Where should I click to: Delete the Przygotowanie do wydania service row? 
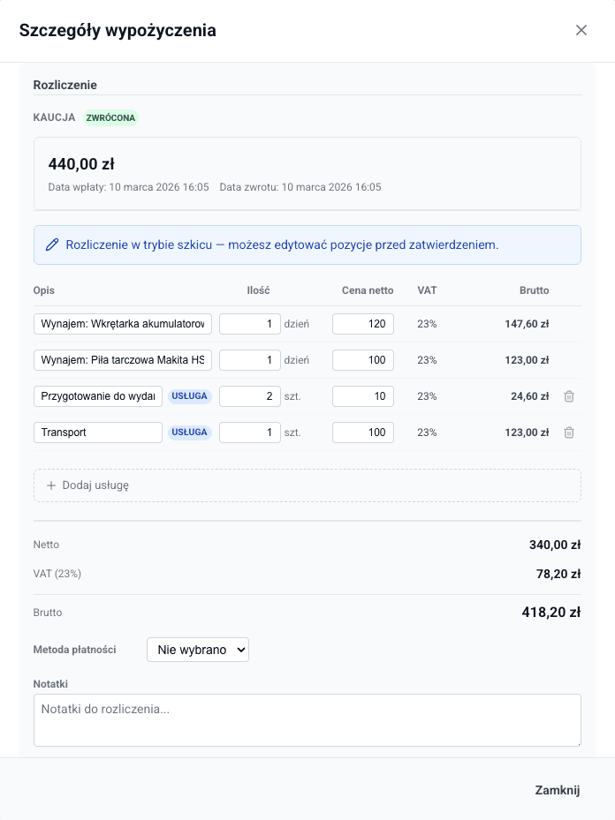click(x=569, y=396)
